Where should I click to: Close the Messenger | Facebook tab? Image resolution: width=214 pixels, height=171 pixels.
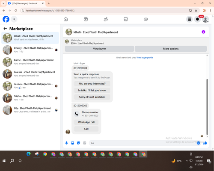[x=43, y=3]
